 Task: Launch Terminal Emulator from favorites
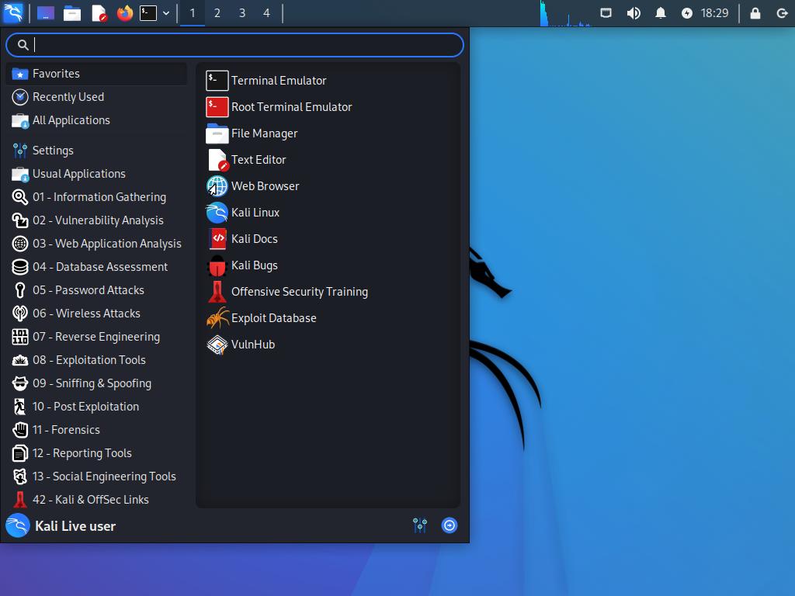(x=328, y=81)
